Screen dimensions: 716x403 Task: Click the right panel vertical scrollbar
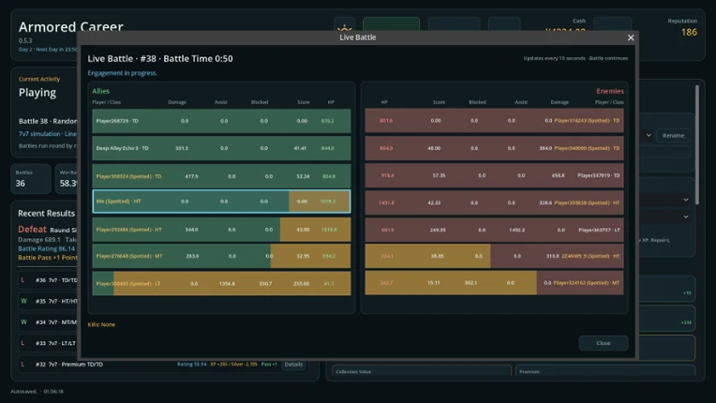coord(697,144)
